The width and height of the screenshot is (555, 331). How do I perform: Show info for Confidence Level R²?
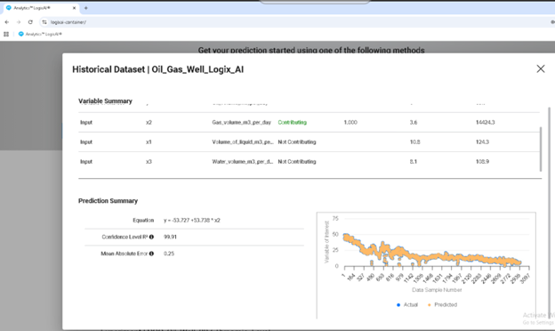151,237
